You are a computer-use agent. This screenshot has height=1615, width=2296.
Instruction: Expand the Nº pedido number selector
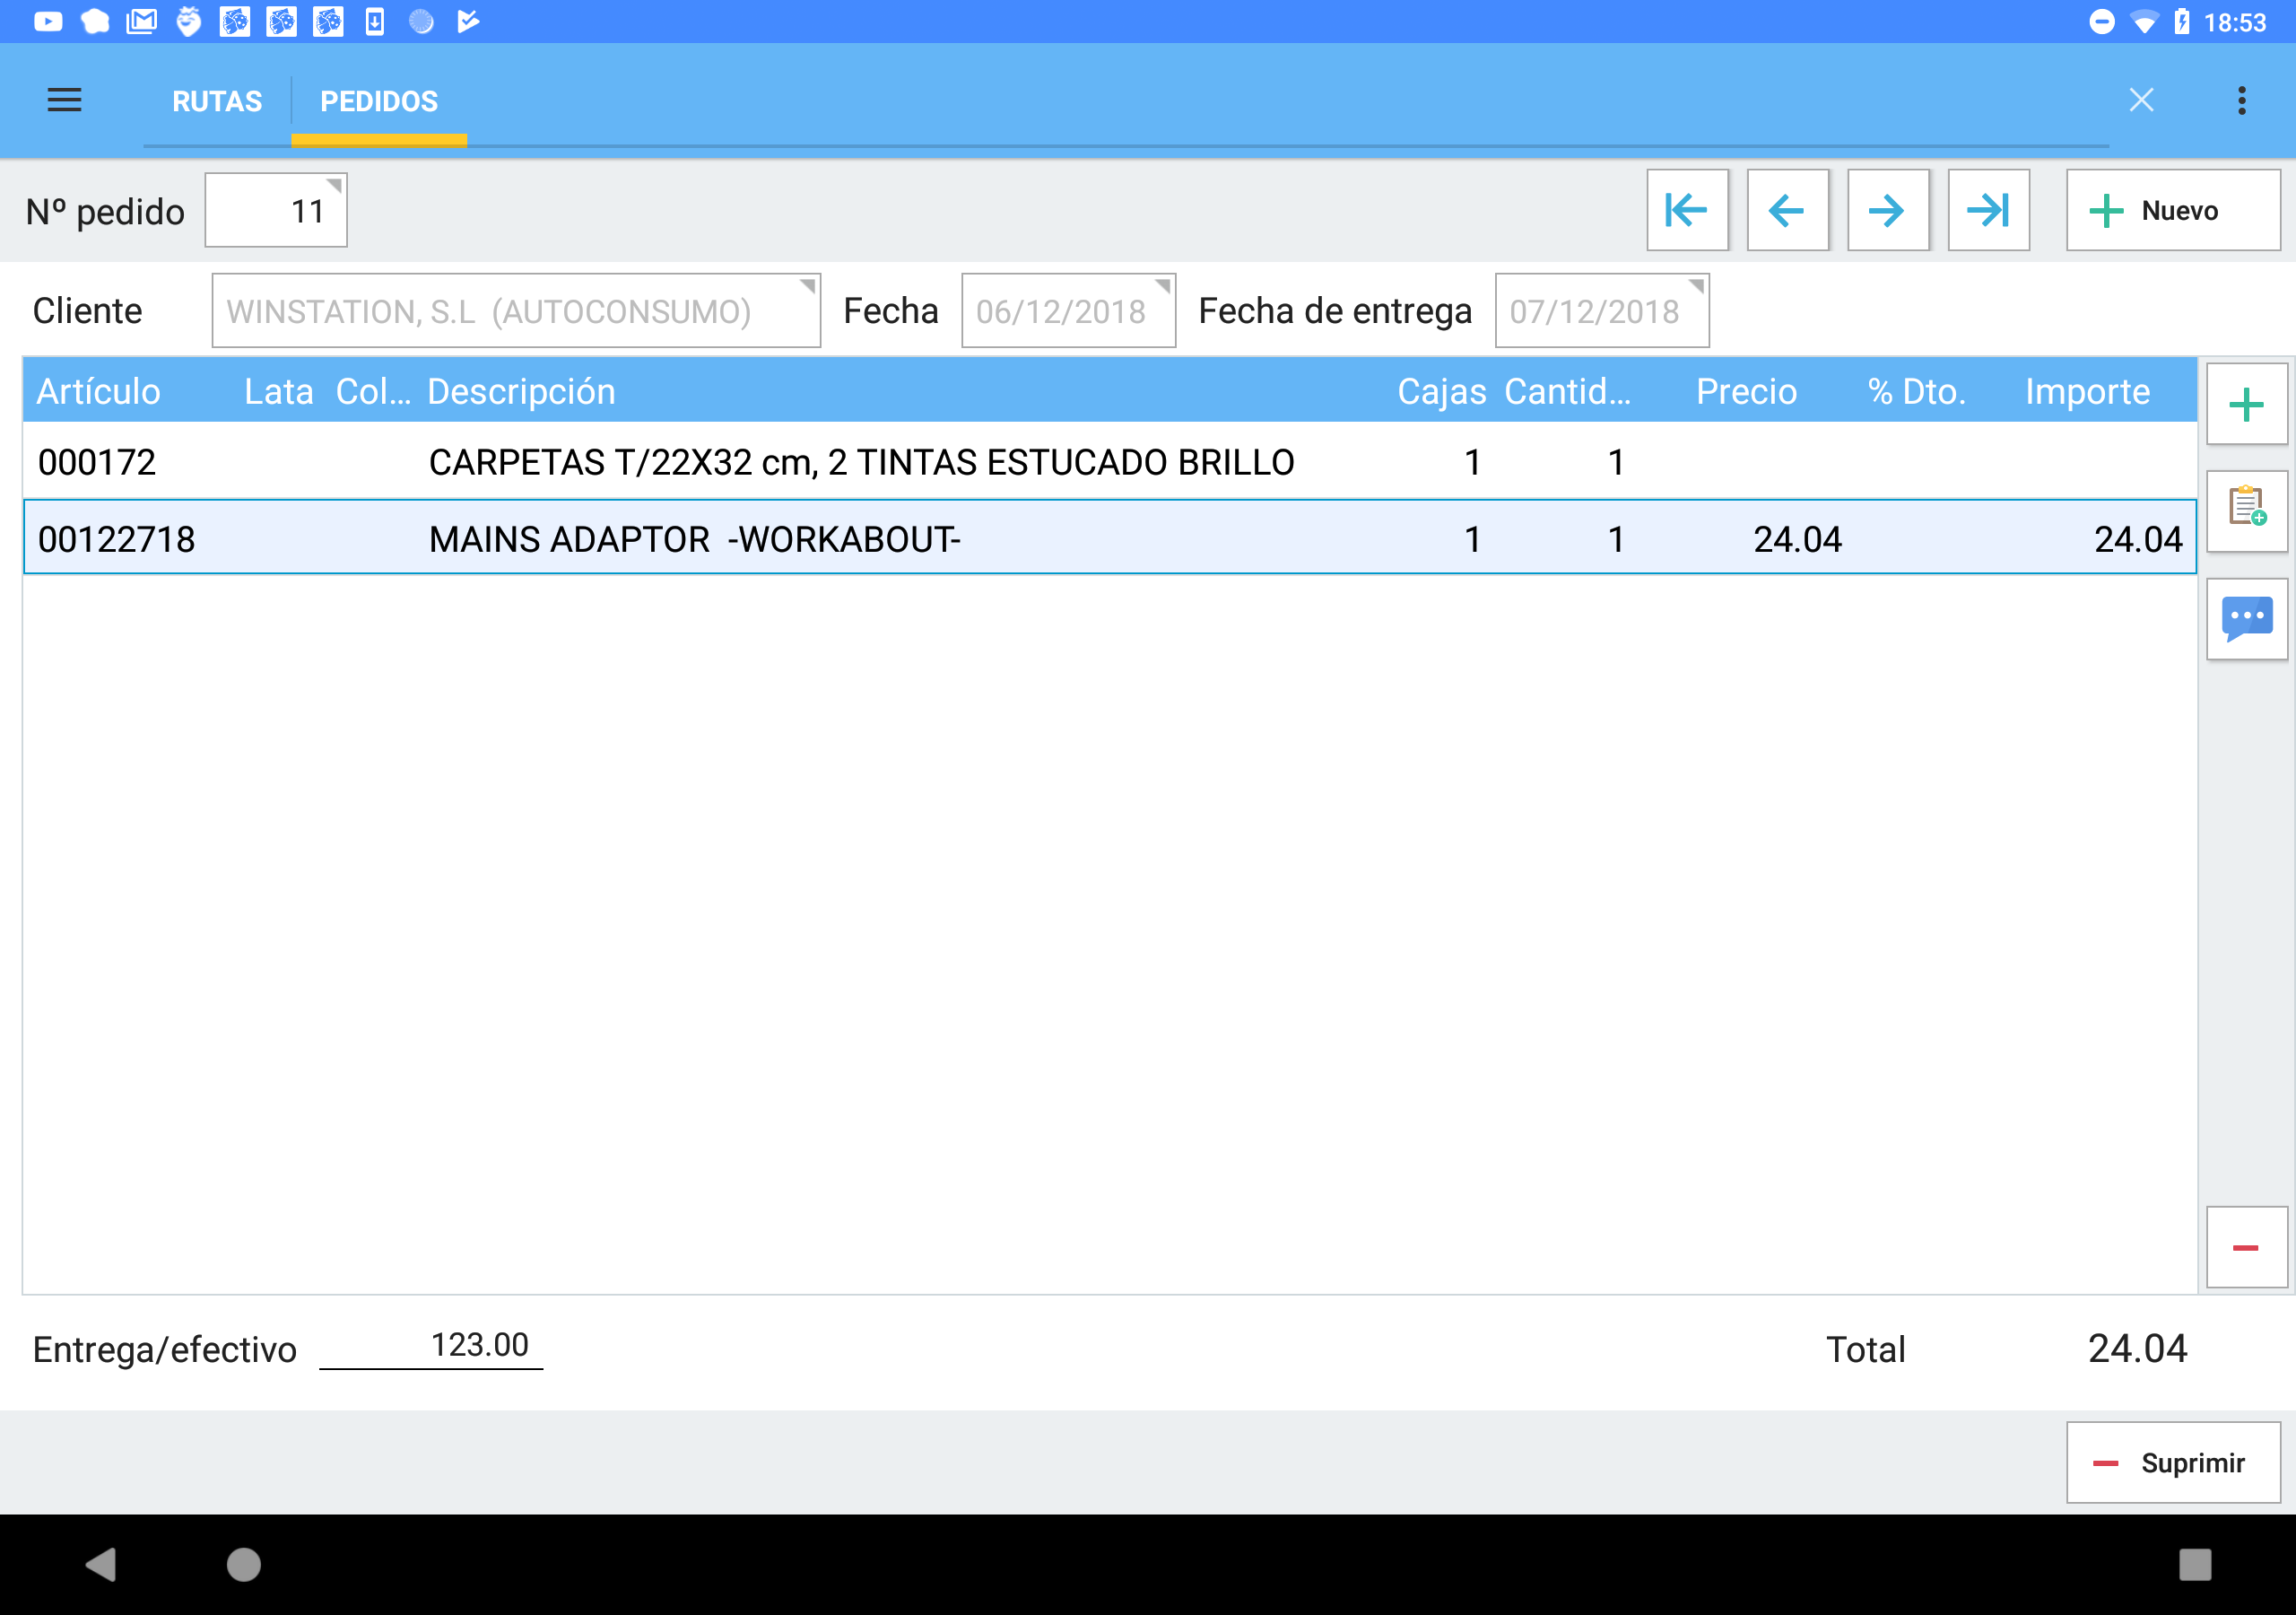276,211
